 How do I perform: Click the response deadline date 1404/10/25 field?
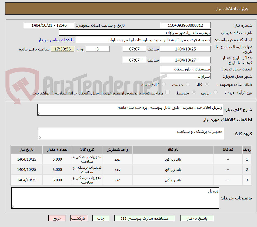click(x=185, y=49)
